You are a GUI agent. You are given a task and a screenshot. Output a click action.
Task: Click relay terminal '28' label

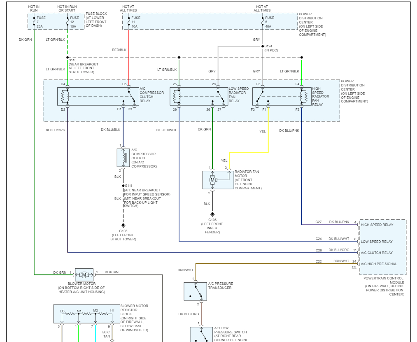(x=214, y=84)
